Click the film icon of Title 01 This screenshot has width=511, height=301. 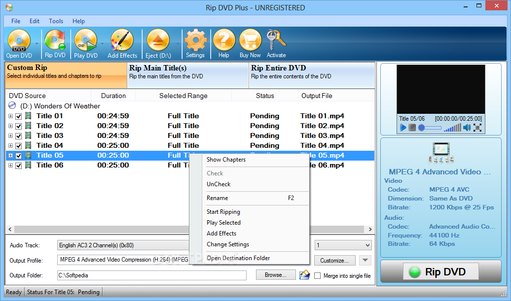(x=28, y=116)
